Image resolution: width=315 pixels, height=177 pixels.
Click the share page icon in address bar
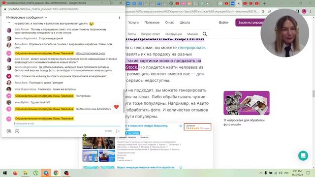click(x=269, y=12)
